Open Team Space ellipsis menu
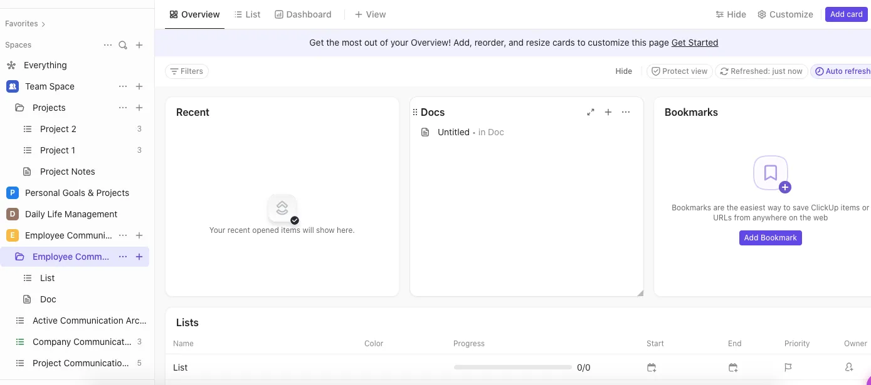The height and width of the screenshot is (385, 871). pyautogui.click(x=123, y=86)
